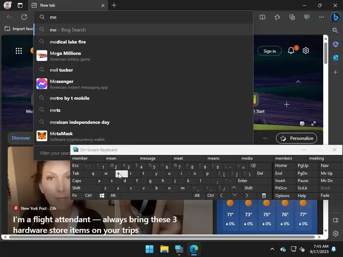
Task: Open Browser essentials heart icon
Action: point(307,17)
